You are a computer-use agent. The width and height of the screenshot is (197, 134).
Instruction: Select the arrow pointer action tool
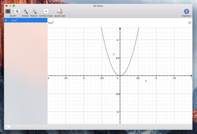8,11
